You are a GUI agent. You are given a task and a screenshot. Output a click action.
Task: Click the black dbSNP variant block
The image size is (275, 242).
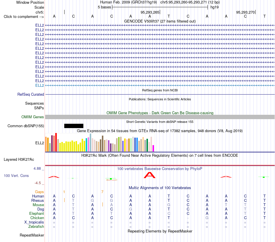[74, 126]
